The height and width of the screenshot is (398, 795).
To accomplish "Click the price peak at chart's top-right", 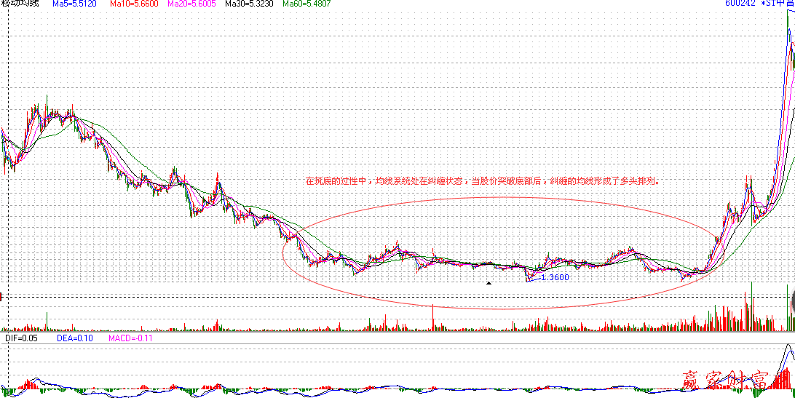I will pyautogui.click(x=789, y=15).
